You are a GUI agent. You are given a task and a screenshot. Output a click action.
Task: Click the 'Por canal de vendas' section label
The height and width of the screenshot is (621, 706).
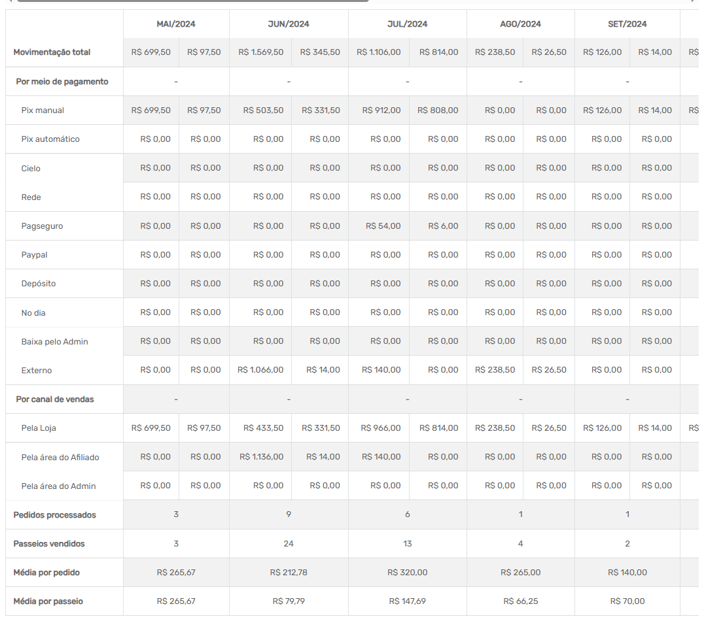(55, 399)
